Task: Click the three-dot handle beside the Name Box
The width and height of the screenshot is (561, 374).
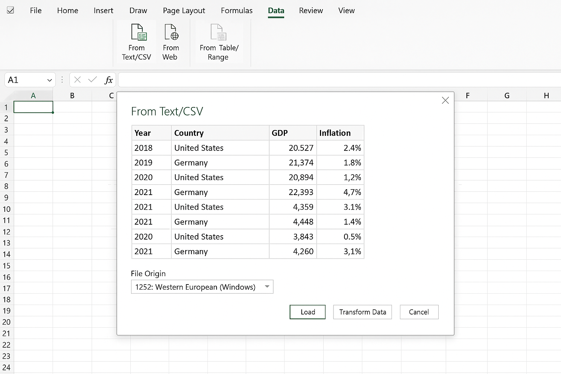Action: [x=62, y=80]
